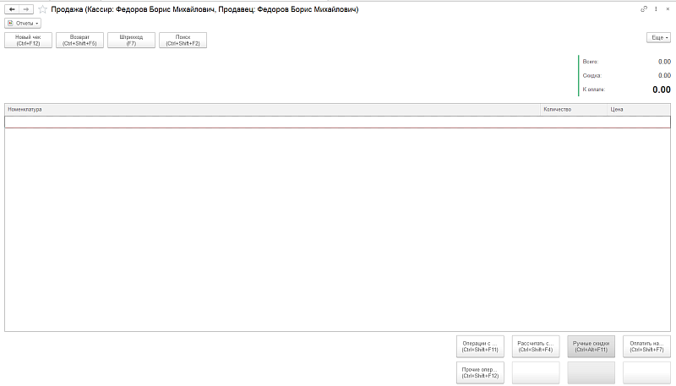This screenshot has width=676, height=386.
Task: Open the Операции с... button
Action: pyautogui.click(x=480, y=346)
